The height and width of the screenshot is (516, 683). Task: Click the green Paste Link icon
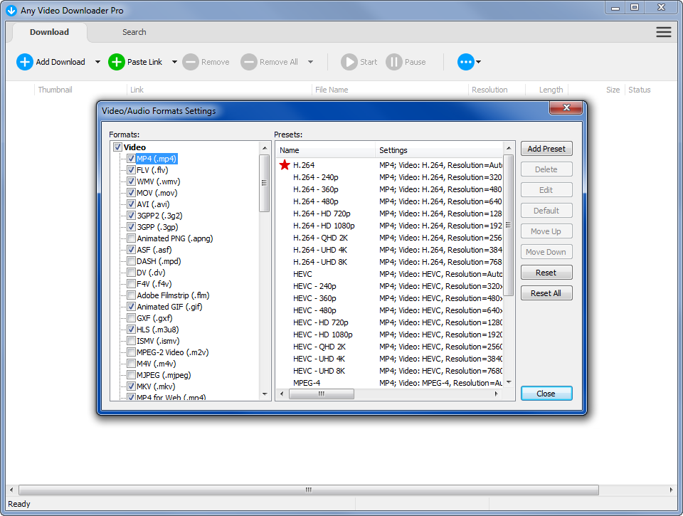[x=116, y=62]
